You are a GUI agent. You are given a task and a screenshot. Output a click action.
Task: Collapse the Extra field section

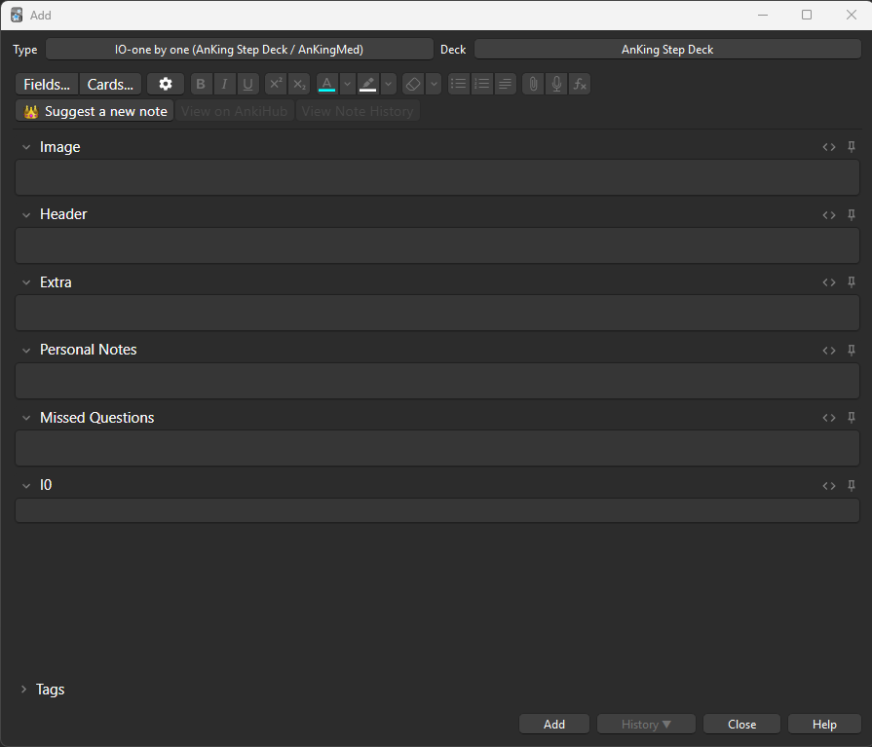click(x=26, y=282)
